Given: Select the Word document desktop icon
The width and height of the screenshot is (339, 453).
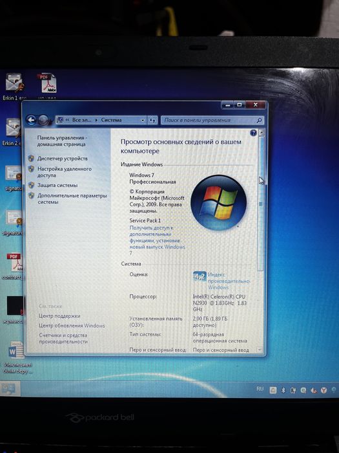Looking at the screenshot, I should [17, 357].
